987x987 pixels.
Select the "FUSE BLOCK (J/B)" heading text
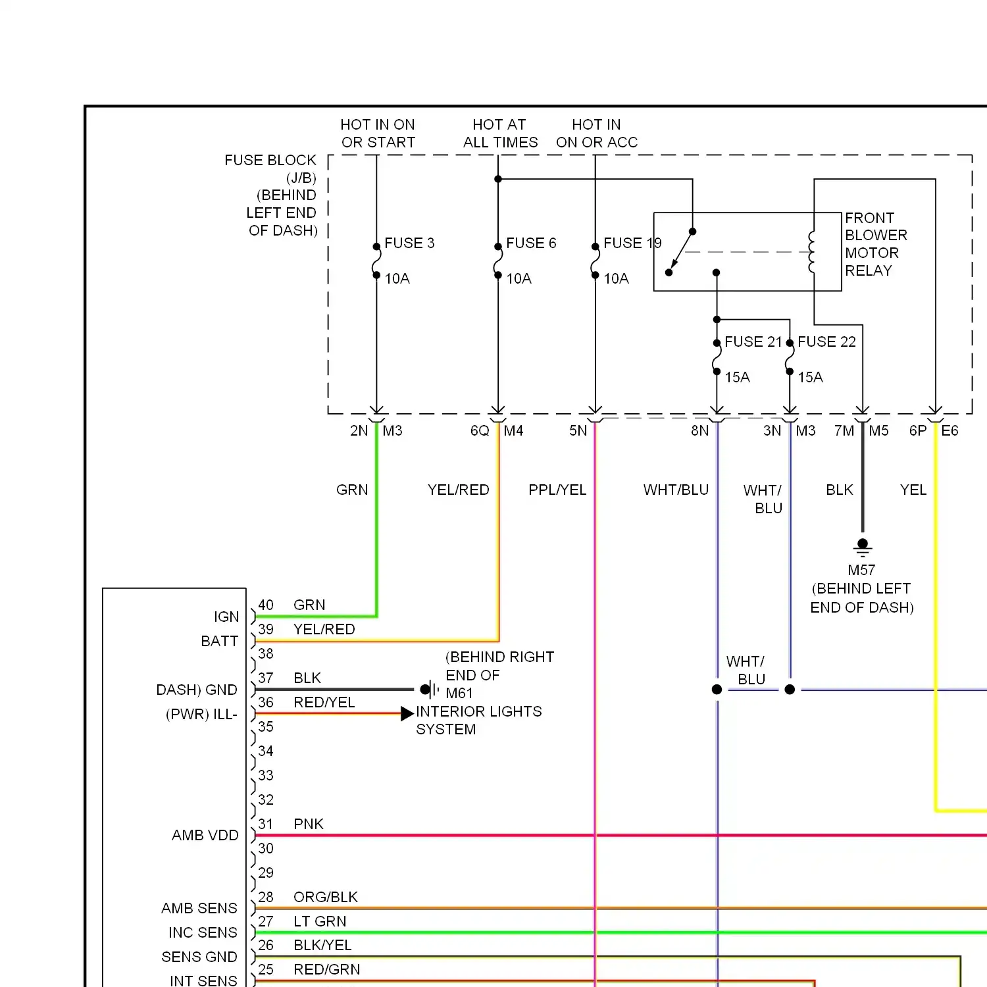click(270, 169)
